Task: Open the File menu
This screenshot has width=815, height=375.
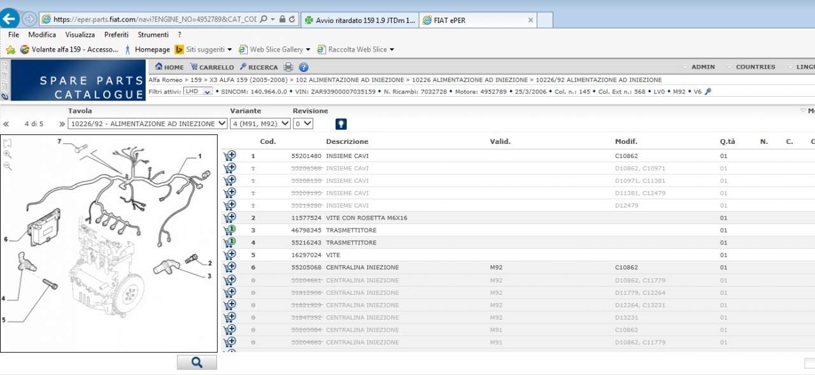Action: pyautogui.click(x=13, y=34)
